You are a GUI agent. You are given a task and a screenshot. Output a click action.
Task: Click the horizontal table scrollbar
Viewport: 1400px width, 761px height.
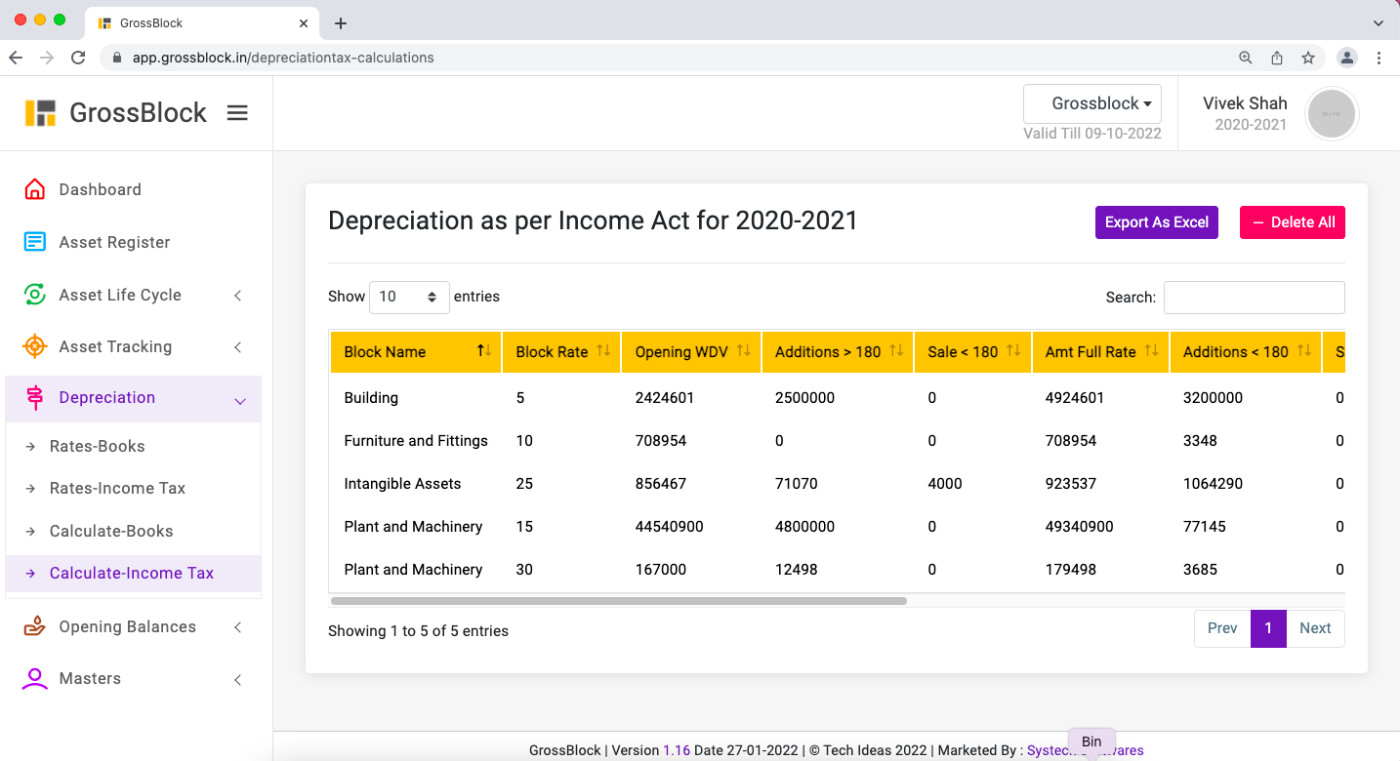tap(619, 601)
